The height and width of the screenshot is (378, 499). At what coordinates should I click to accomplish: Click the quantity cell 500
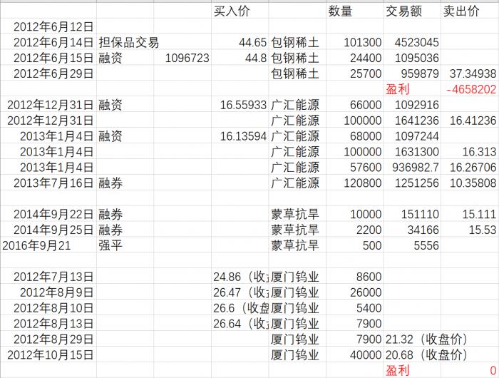coord(354,245)
